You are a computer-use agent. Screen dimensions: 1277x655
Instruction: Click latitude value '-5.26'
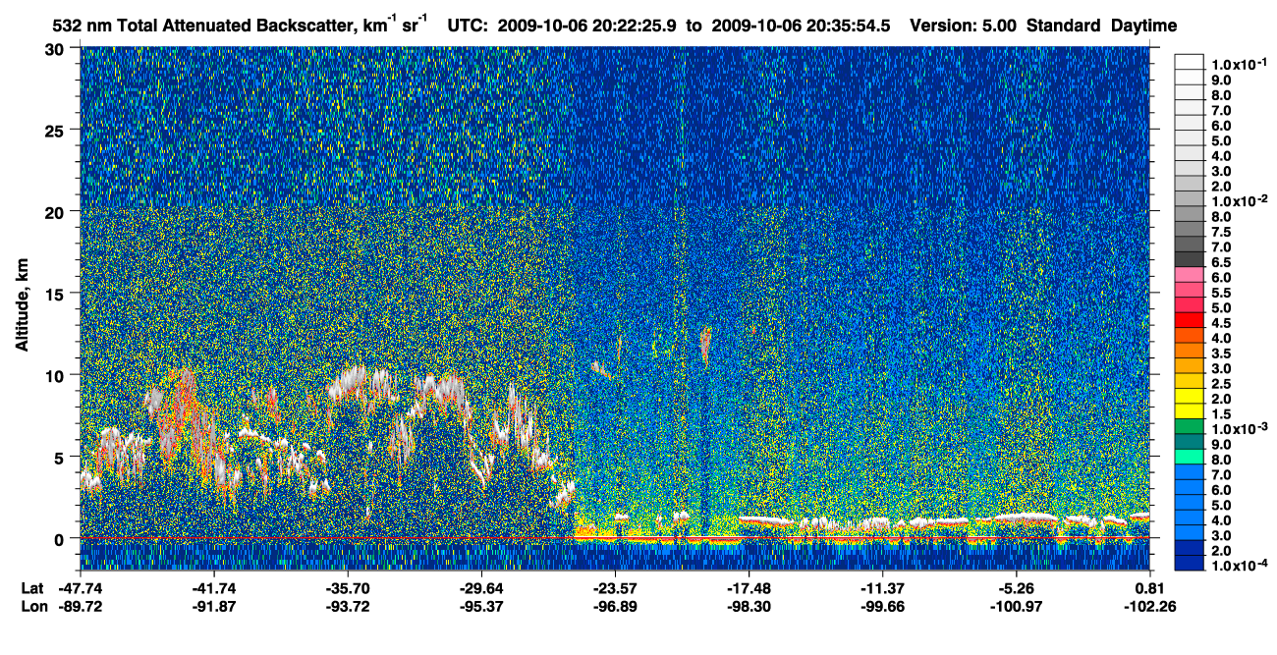click(x=1016, y=589)
